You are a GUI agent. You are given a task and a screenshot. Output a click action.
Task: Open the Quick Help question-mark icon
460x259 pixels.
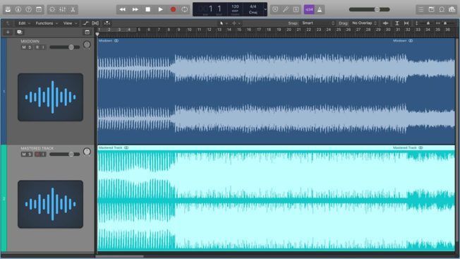point(28,9)
